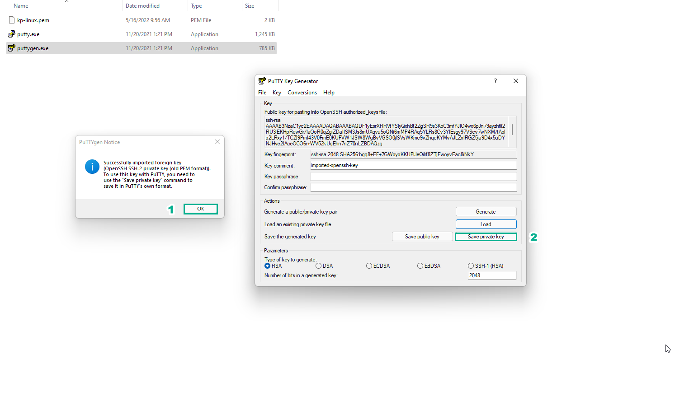Select the puttygen.exe file name
This screenshot has height=396, width=689.
(x=33, y=48)
